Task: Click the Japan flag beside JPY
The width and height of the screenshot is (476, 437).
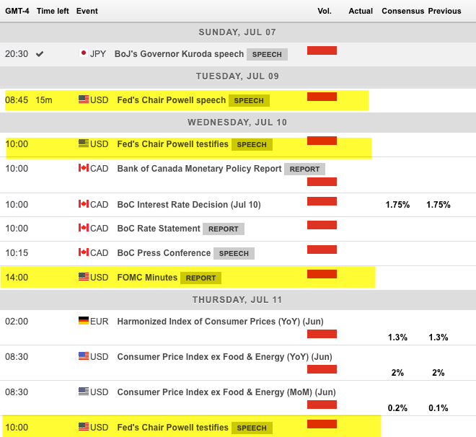Action: click(83, 54)
